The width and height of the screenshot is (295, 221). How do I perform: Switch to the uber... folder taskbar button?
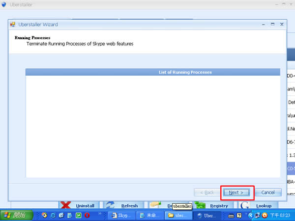[178, 216]
